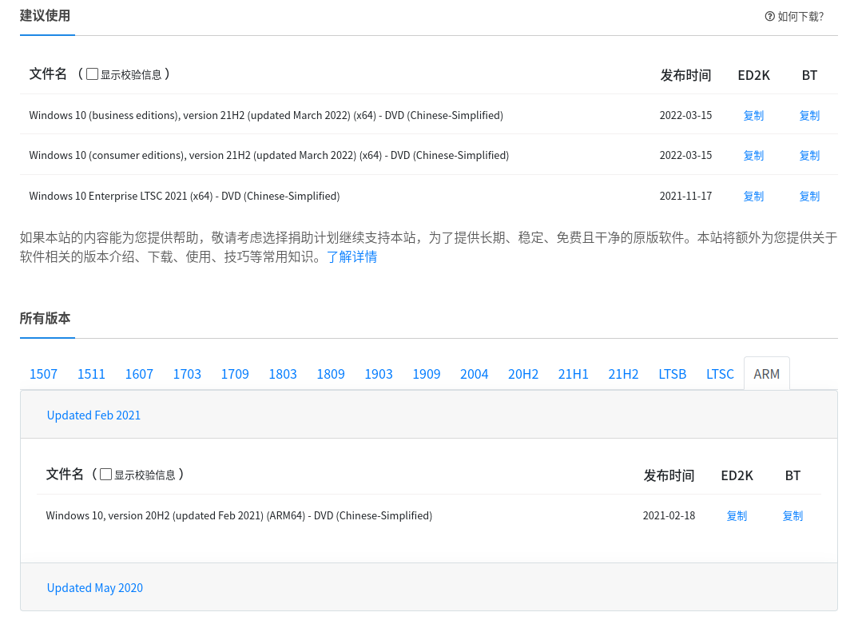Enable 显示校验信息 checkbox in 建议使用 section
Image resolution: width=858 pixels, height=624 pixels.
coord(93,74)
